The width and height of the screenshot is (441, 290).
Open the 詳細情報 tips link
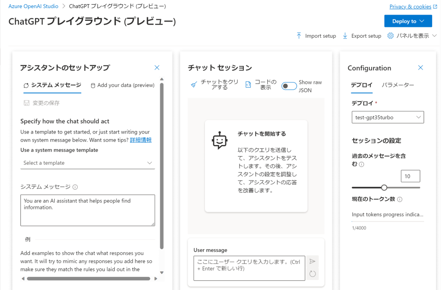pos(141,140)
